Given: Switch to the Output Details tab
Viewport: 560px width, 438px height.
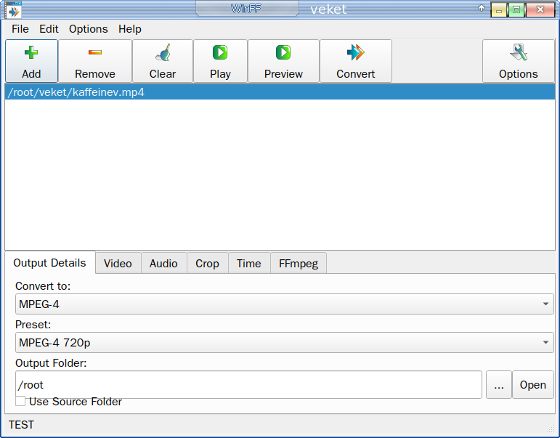Looking at the screenshot, I should pos(49,263).
